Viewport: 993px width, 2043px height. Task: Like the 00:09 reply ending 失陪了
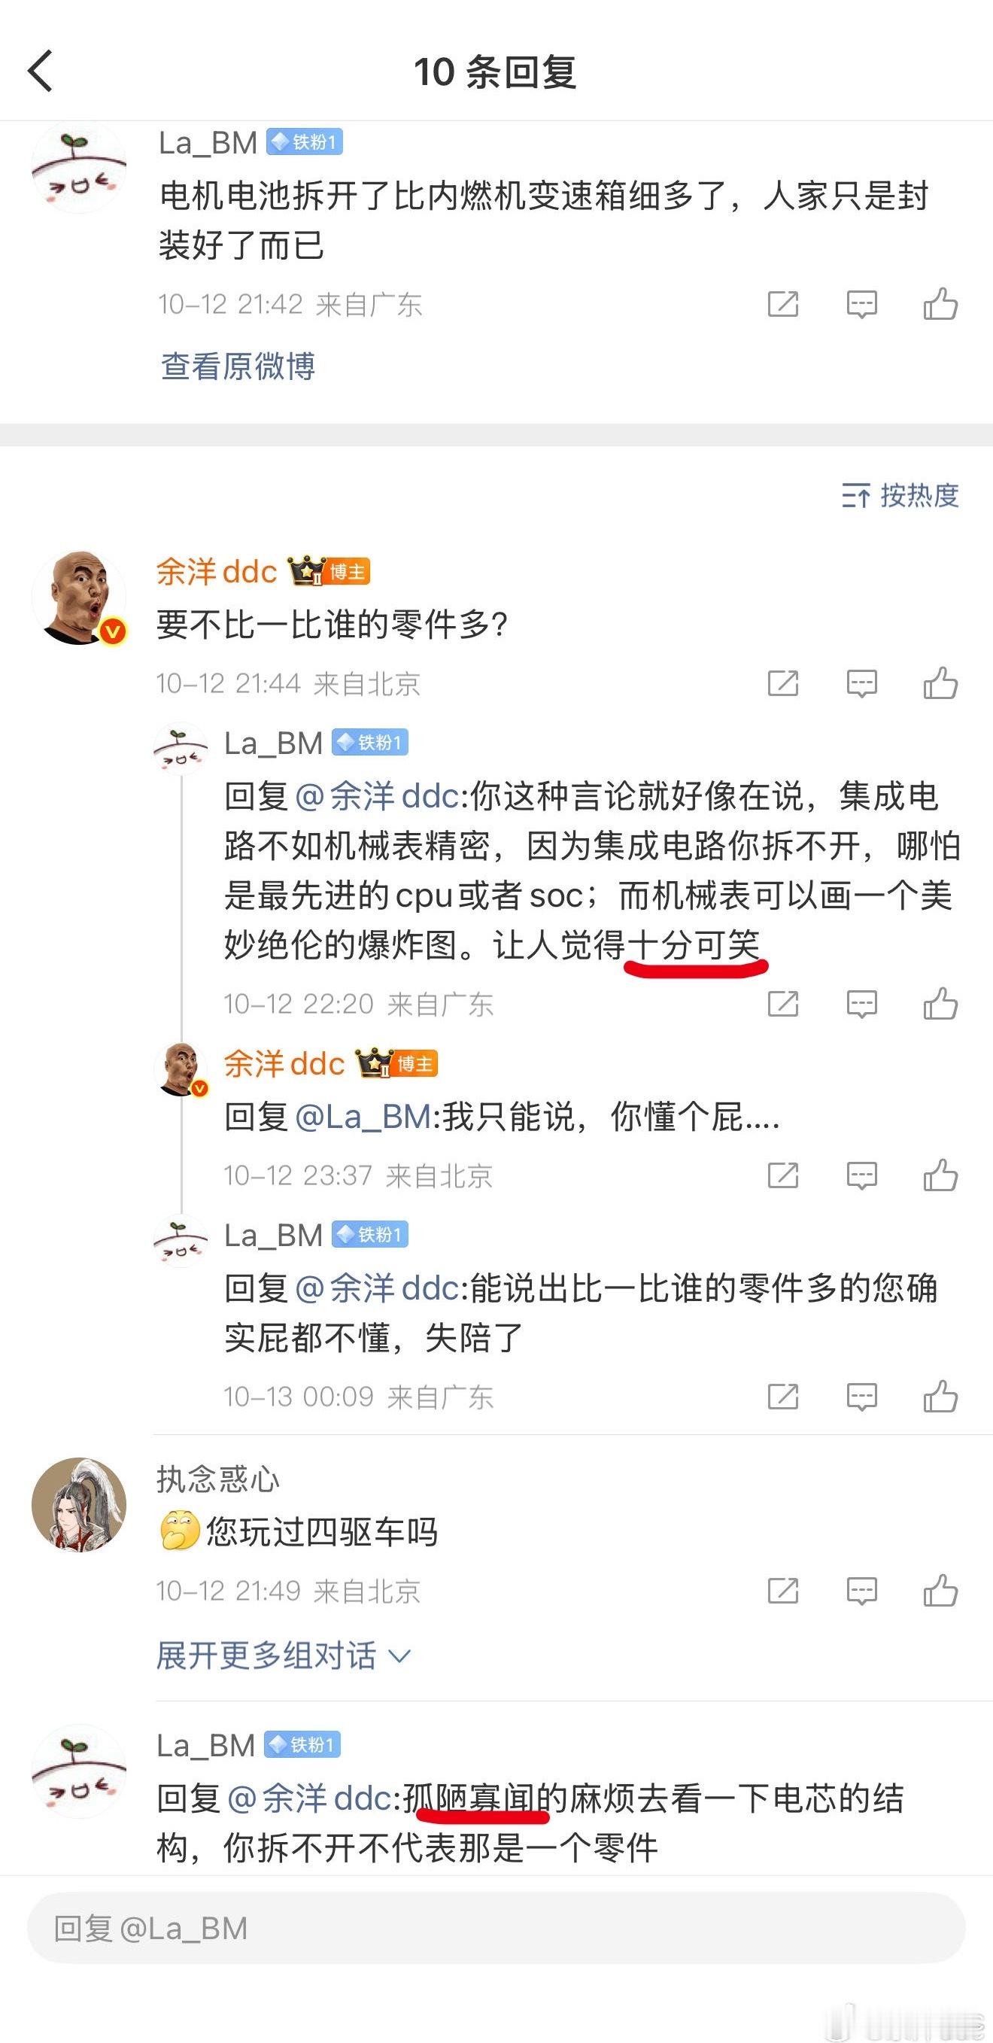pos(940,1397)
